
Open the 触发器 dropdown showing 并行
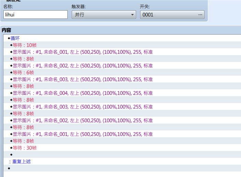104,15
